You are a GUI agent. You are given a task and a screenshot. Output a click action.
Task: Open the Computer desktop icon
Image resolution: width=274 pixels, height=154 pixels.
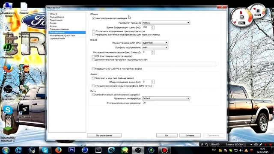[x=8, y=9]
